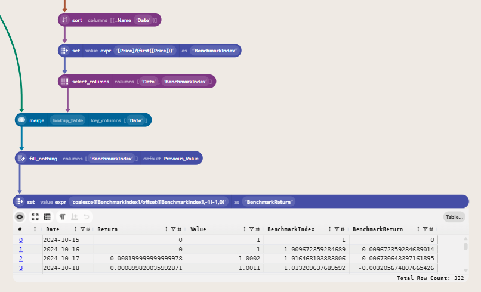481x292 pixels.
Task: Click the scrollbar up arrow
Action: (465, 239)
